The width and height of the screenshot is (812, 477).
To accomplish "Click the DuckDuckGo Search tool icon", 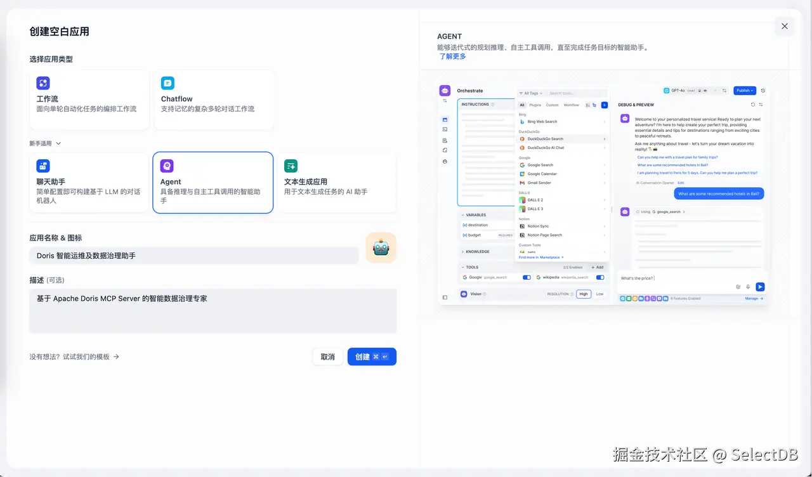I will coord(523,139).
